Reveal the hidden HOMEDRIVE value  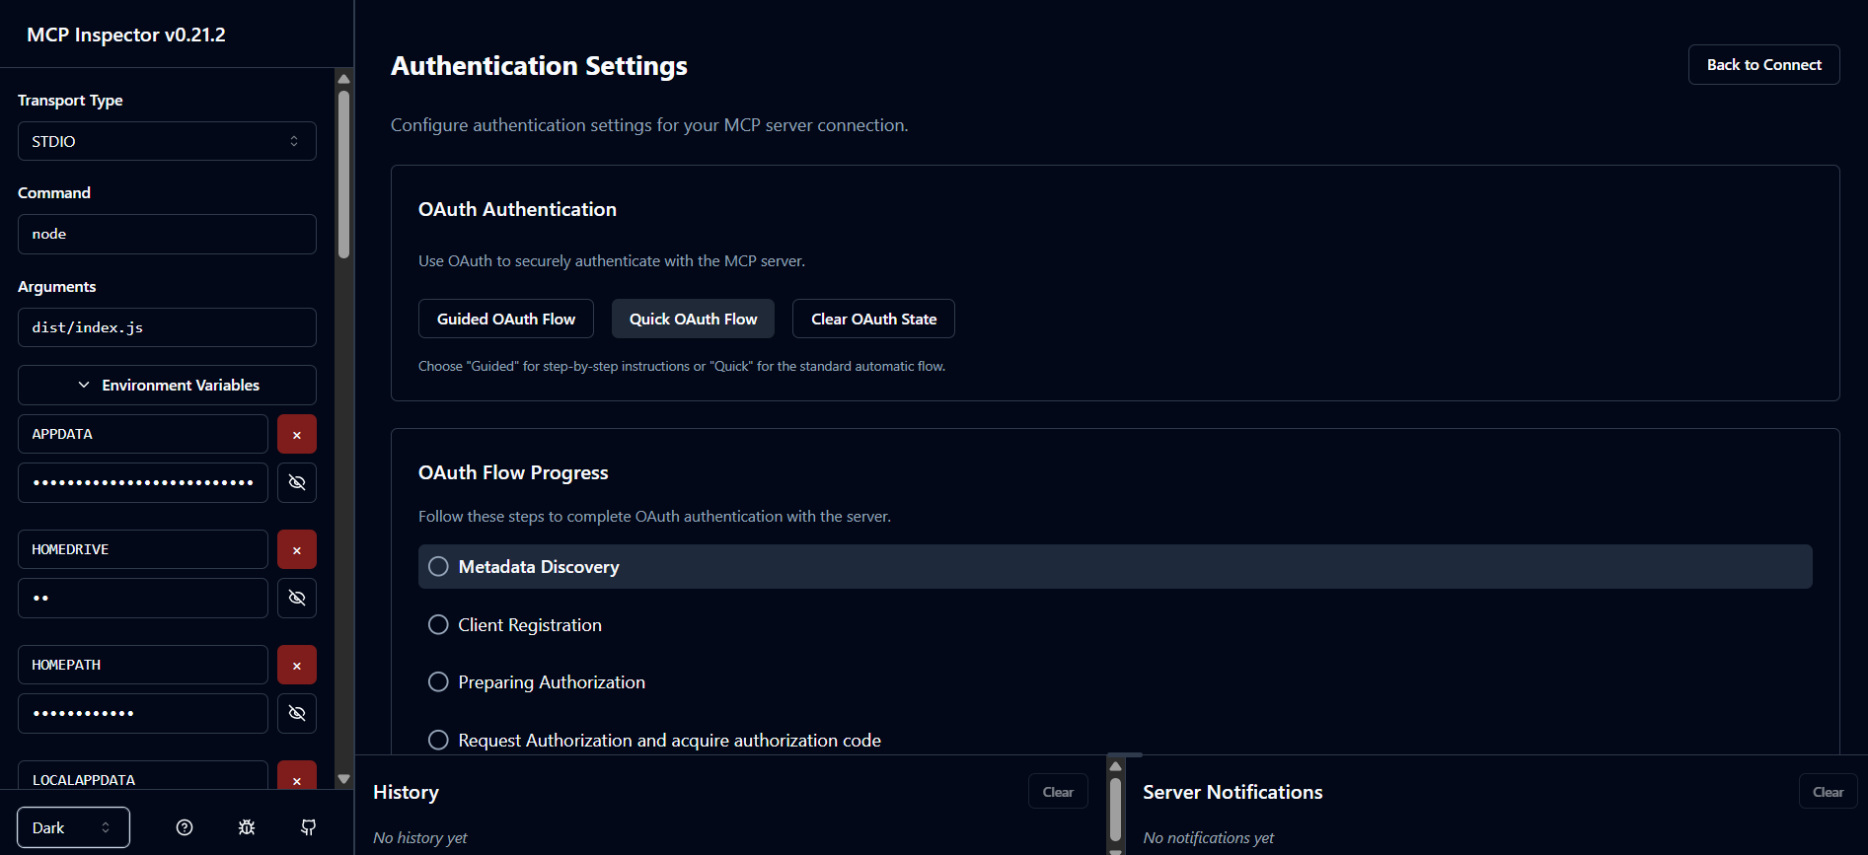point(297,598)
